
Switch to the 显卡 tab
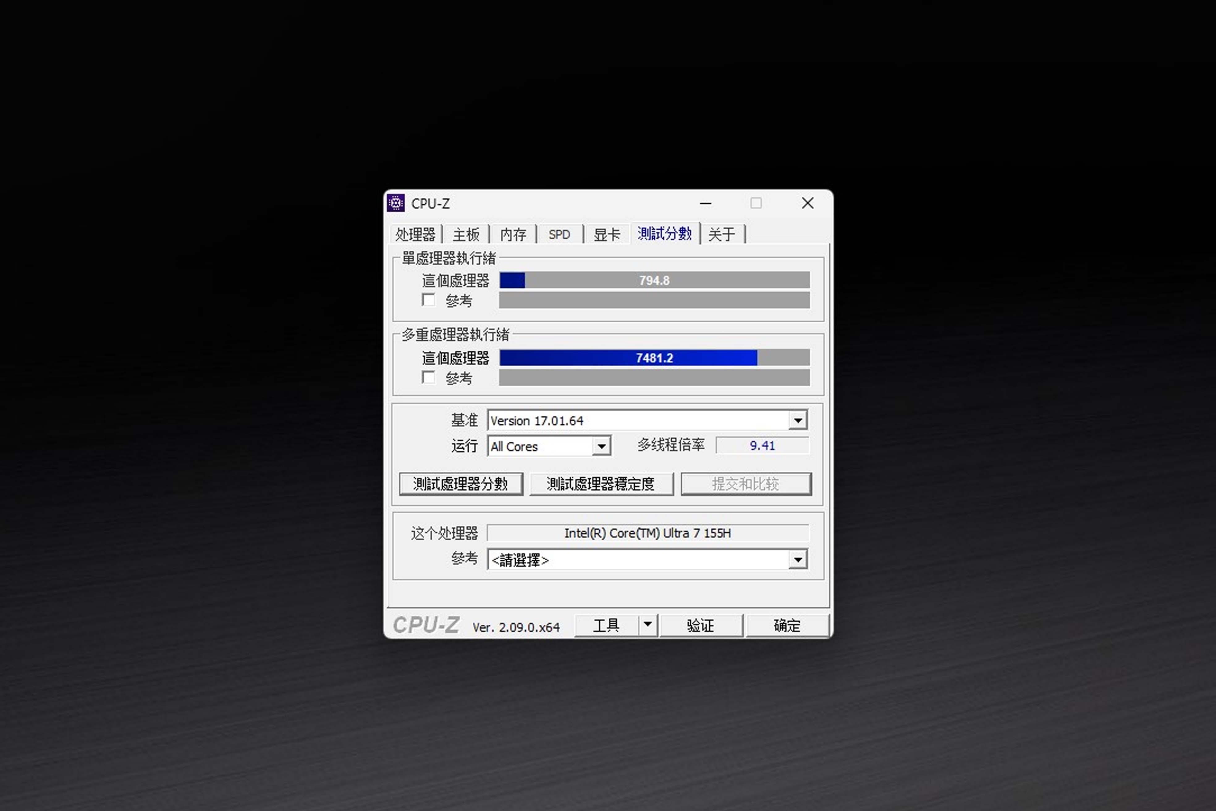(x=606, y=234)
